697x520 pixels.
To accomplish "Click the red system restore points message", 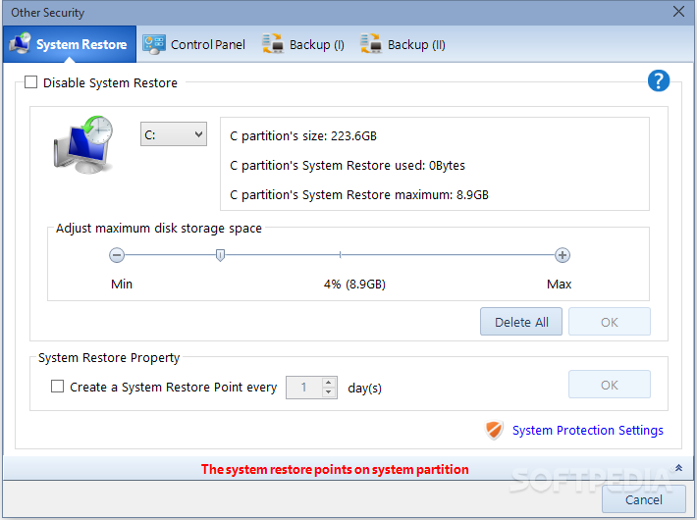I will [x=335, y=469].
